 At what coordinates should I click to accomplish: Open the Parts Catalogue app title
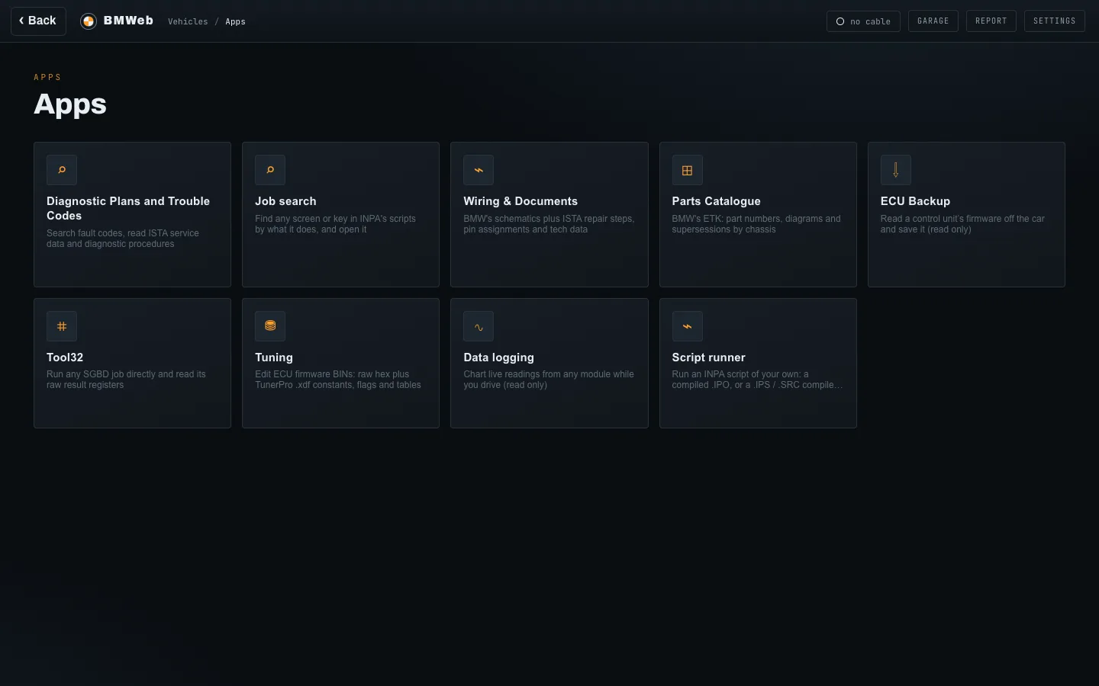[716, 201]
